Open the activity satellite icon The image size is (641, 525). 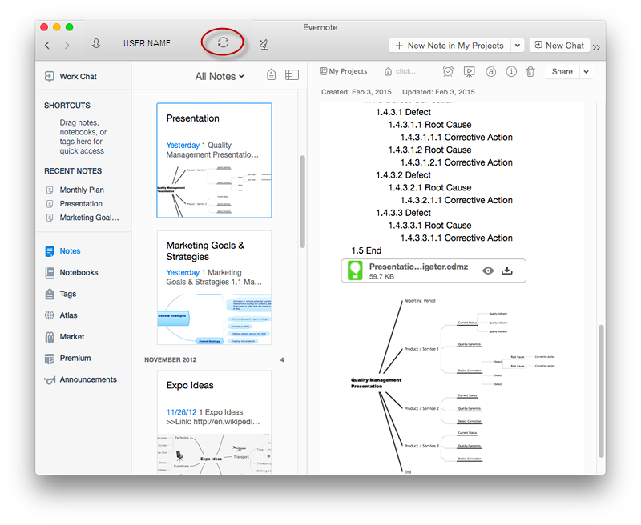pyautogui.click(x=264, y=44)
